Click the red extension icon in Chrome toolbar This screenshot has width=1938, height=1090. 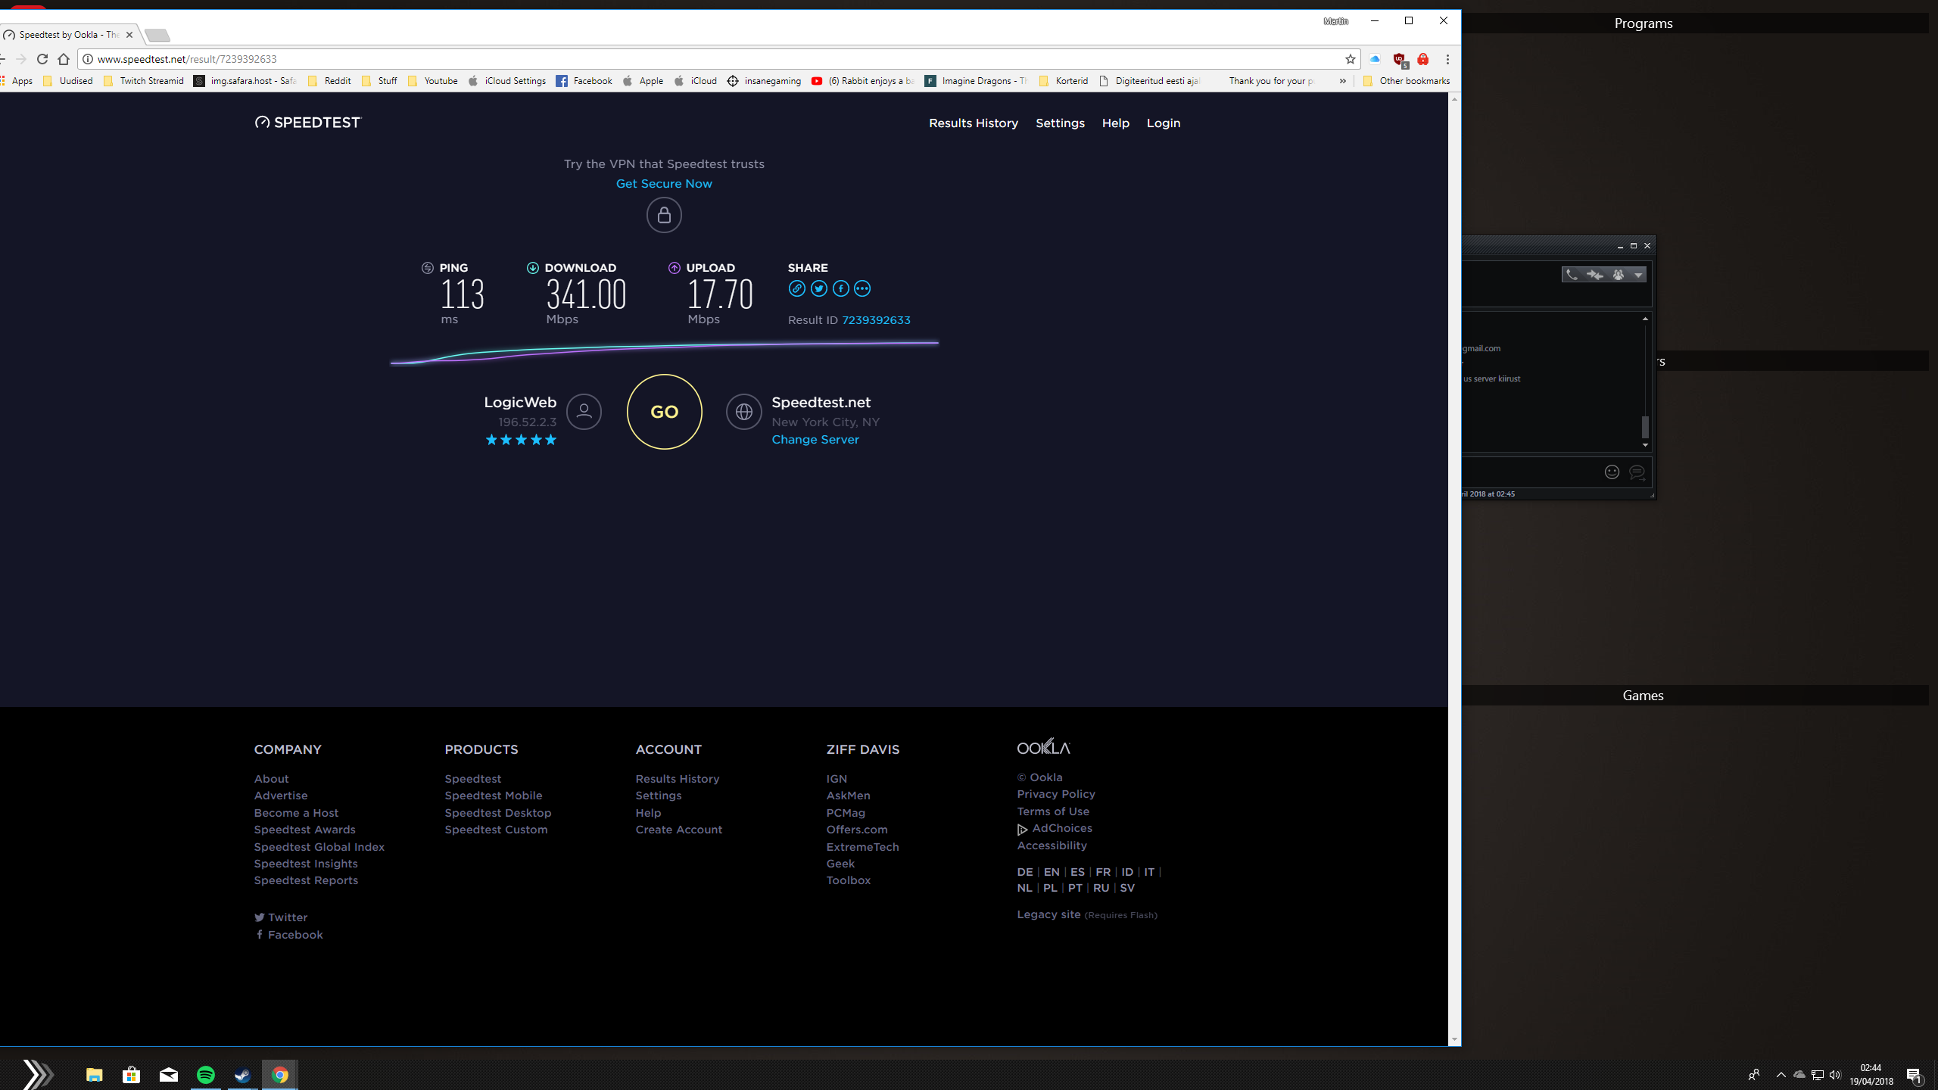coord(1423,59)
